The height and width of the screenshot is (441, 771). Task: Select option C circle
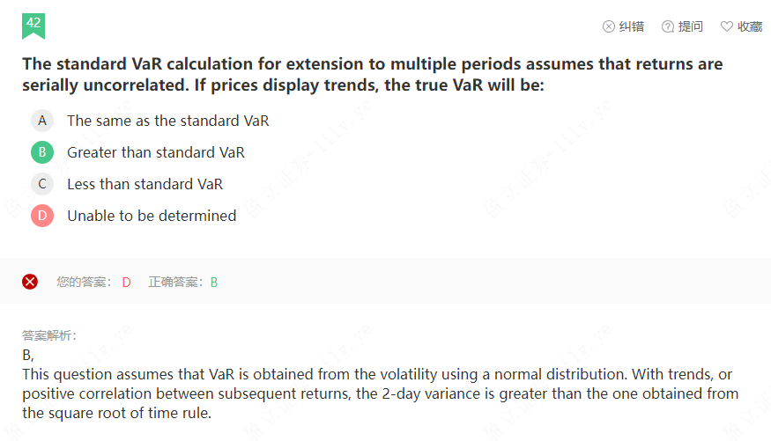point(42,184)
